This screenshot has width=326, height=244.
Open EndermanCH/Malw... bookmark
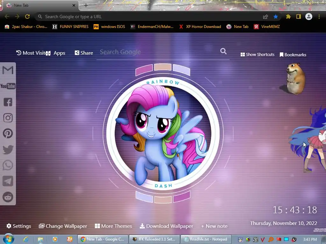(152, 27)
